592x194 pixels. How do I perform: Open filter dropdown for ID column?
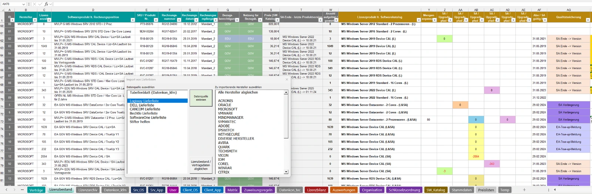(12, 20)
